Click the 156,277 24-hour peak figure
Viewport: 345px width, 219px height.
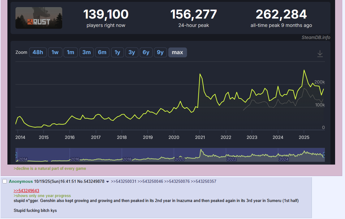pyautogui.click(x=194, y=14)
